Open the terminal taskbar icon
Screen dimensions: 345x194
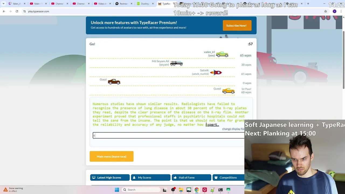tap(220, 190)
